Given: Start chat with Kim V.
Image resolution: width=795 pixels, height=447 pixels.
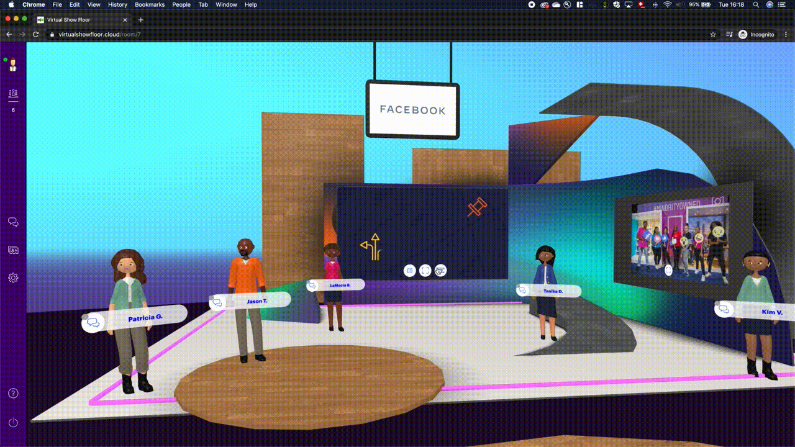Looking at the screenshot, I should coord(724,309).
